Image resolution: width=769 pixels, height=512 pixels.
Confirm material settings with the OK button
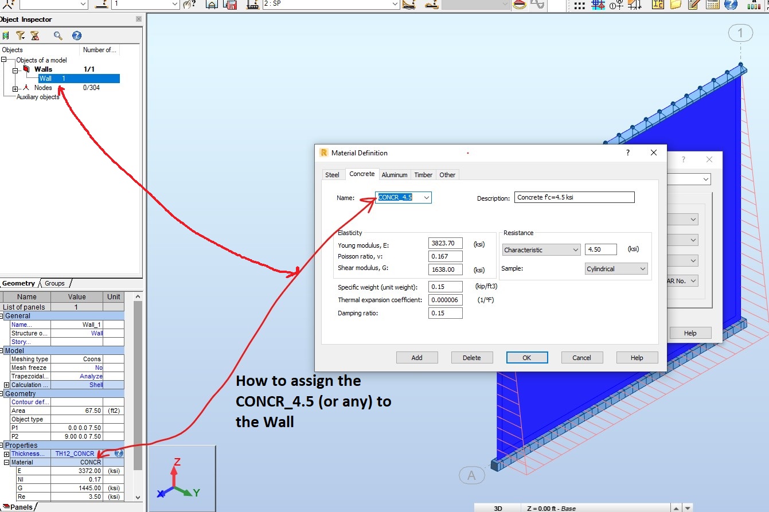[x=526, y=357]
